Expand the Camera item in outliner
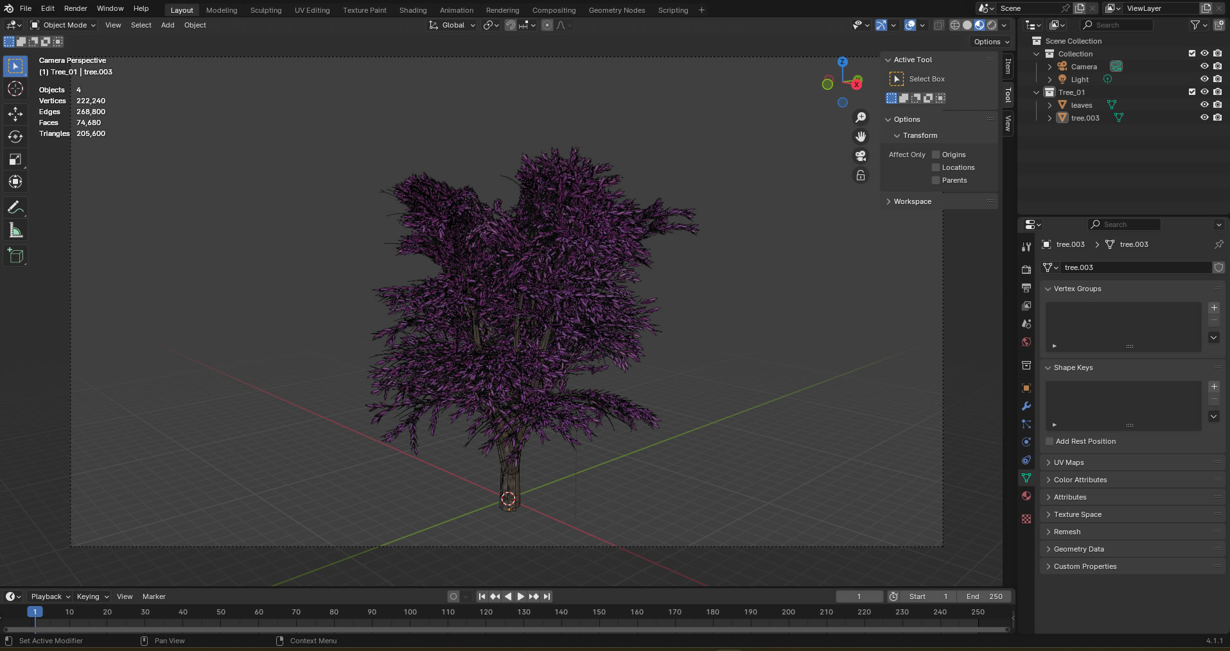1230x651 pixels. point(1050,67)
